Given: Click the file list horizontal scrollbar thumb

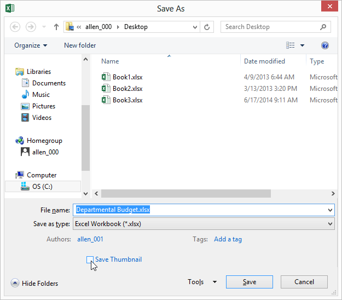Looking at the screenshot, I should tap(186, 194).
